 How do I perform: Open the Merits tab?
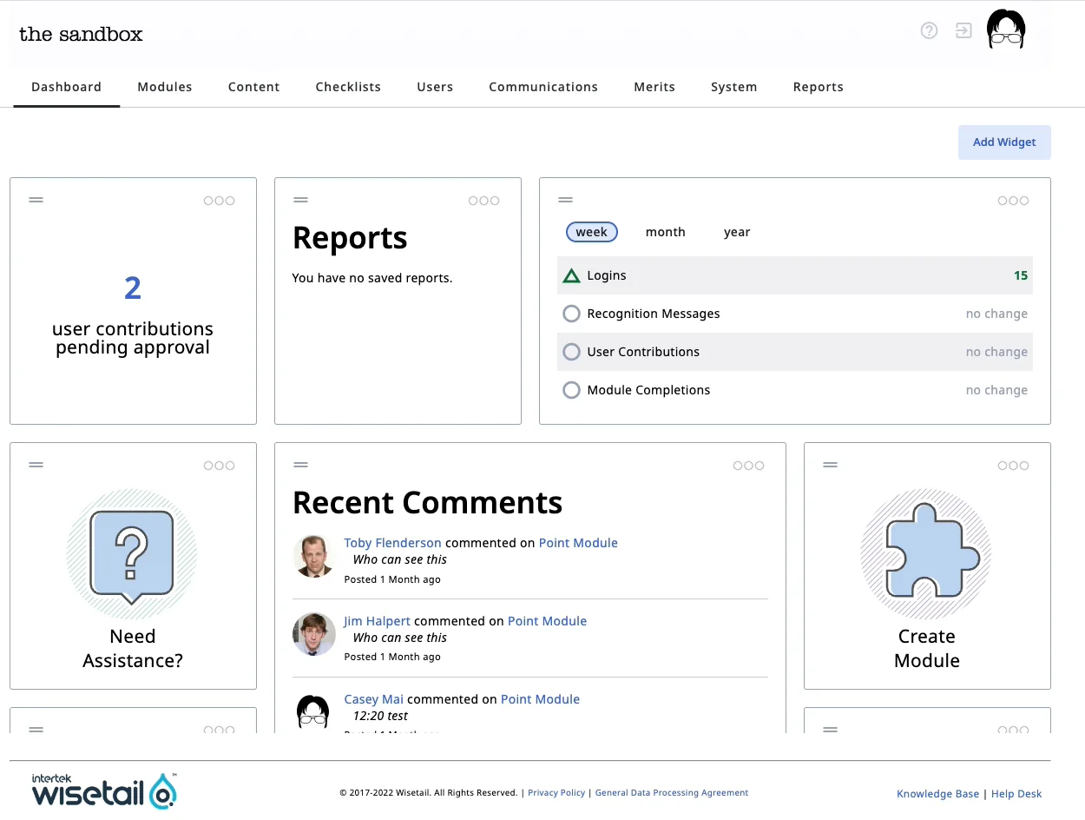click(654, 87)
